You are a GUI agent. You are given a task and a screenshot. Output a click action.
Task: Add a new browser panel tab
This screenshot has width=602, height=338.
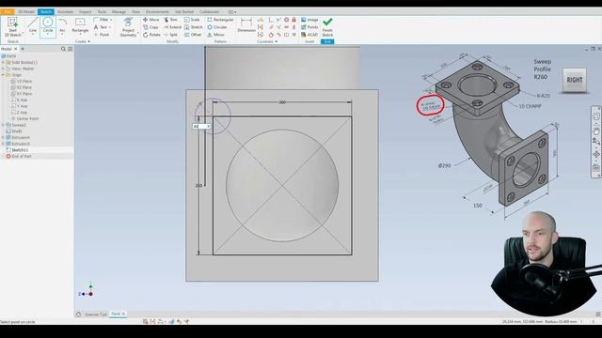click(23, 49)
